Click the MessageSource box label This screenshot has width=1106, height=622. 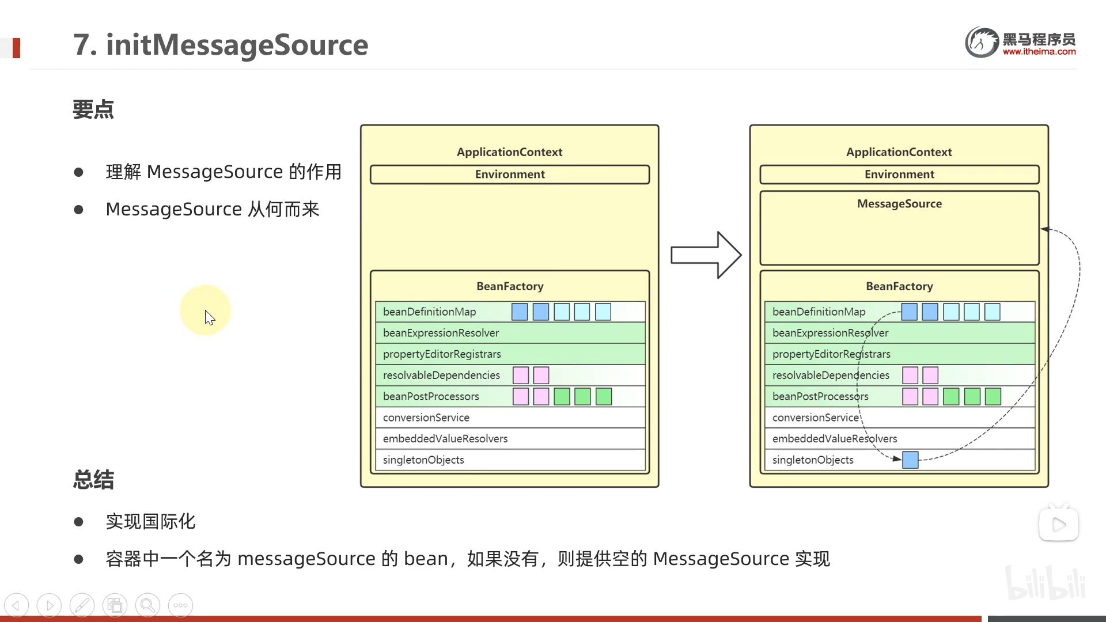click(899, 204)
